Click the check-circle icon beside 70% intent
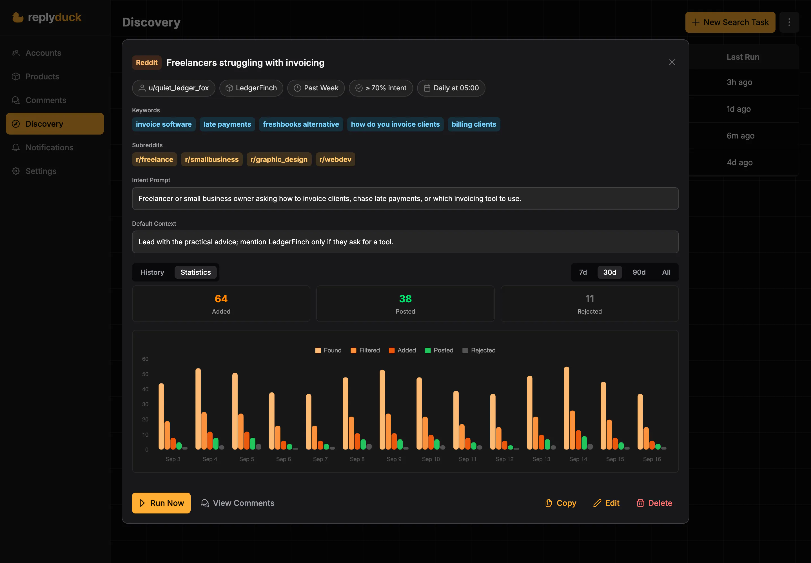Viewport: 811px width, 563px height. click(358, 88)
